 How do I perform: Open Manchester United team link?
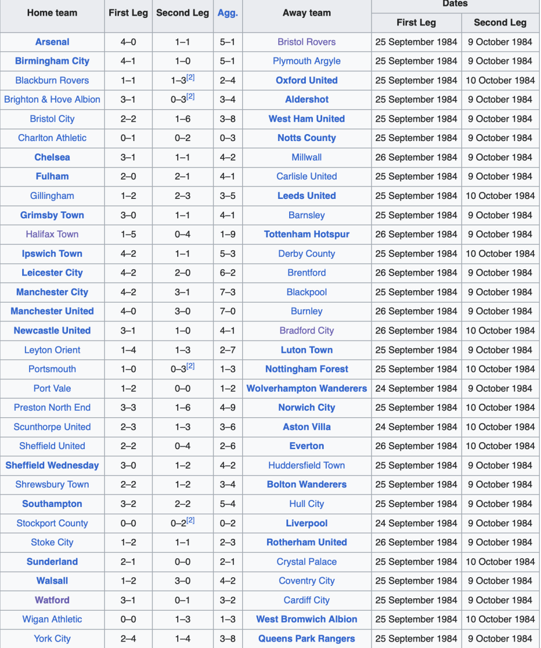click(52, 311)
